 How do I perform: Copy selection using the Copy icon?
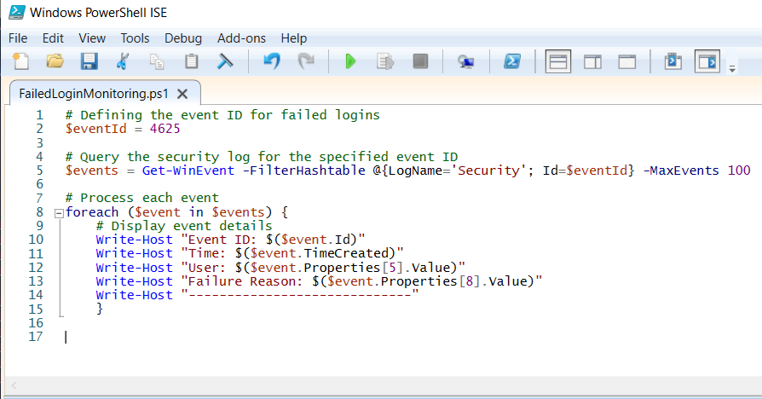157,61
